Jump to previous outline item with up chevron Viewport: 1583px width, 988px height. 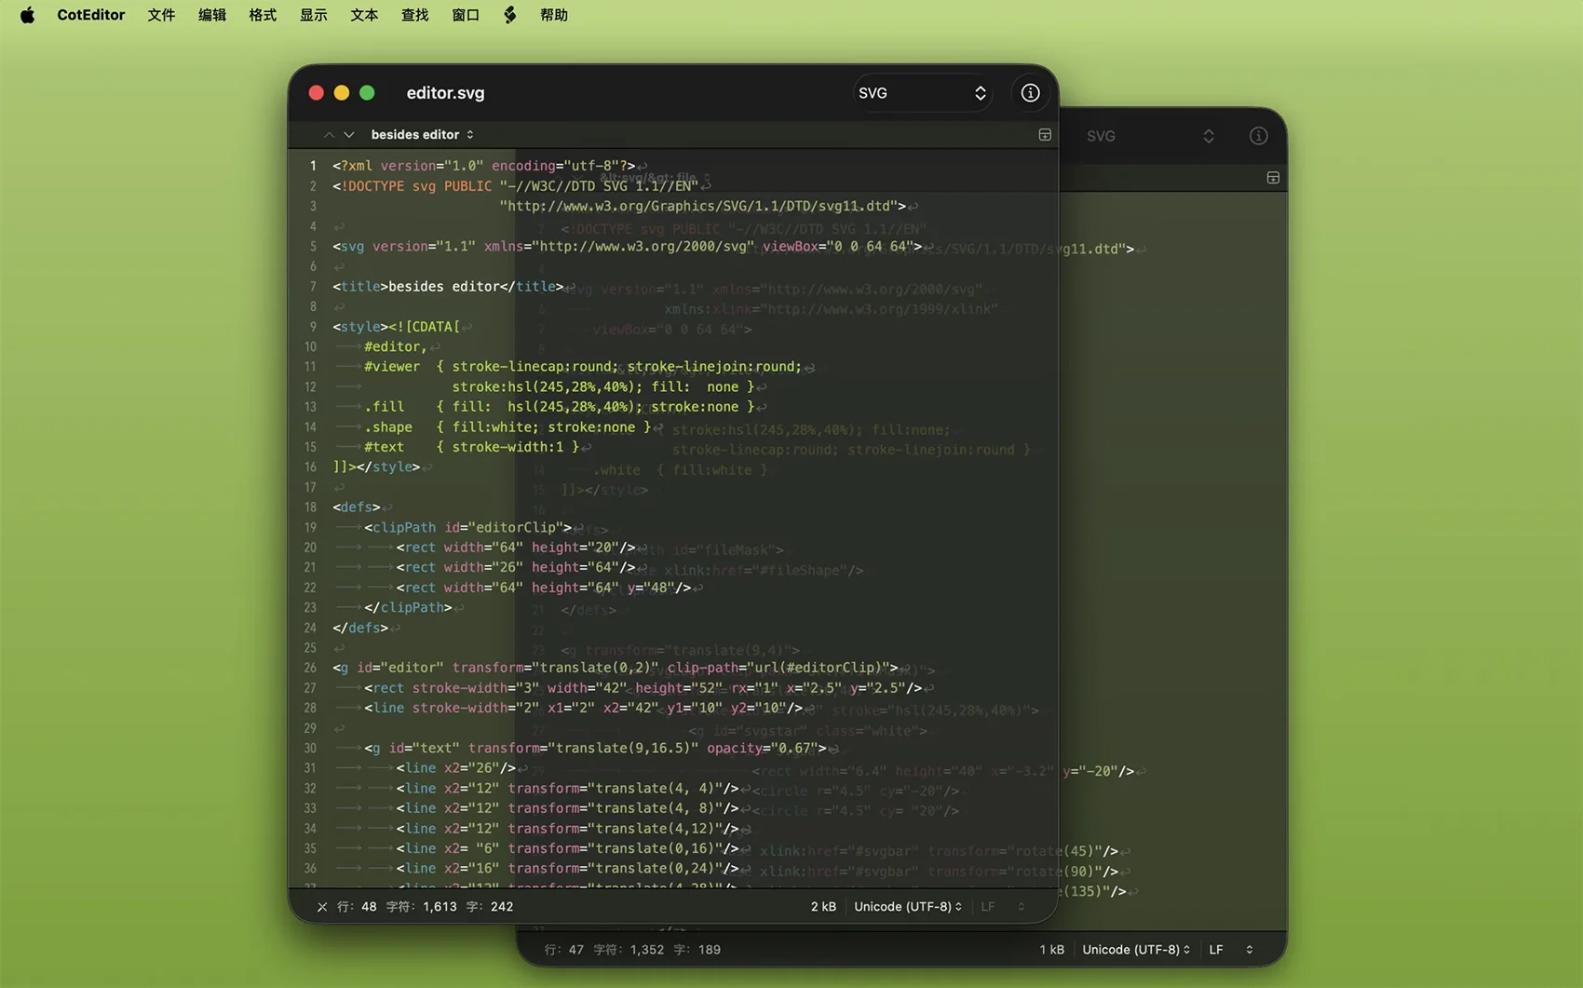[x=329, y=135]
